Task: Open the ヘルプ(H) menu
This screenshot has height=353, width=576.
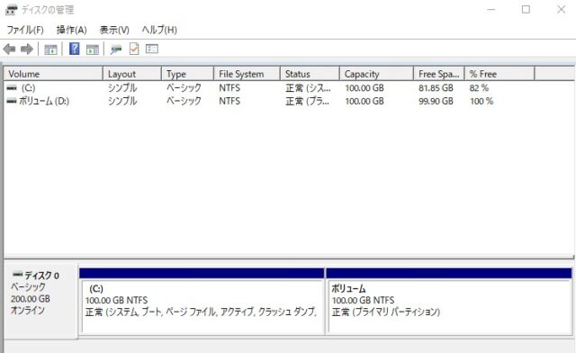Action: point(159,30)
